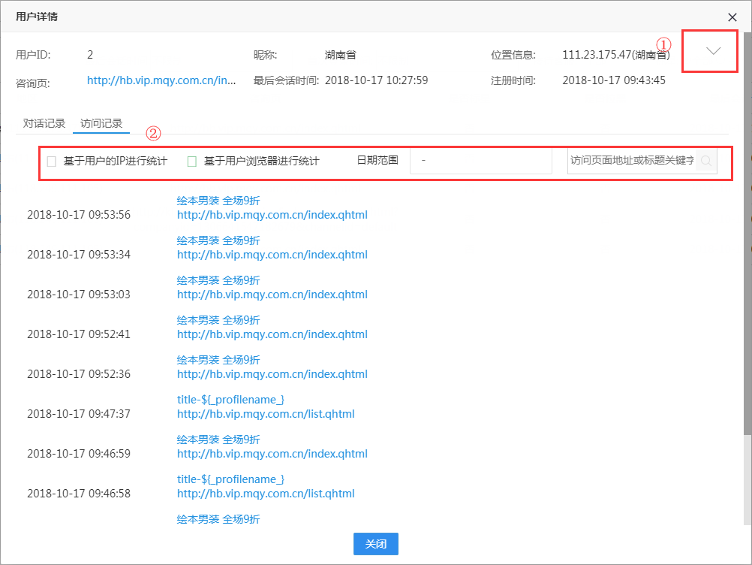Viewport: 752px width, 565px height.
Task: Enable 基于用户的IP进行统计 checkbox
Action: pos(52,162)
